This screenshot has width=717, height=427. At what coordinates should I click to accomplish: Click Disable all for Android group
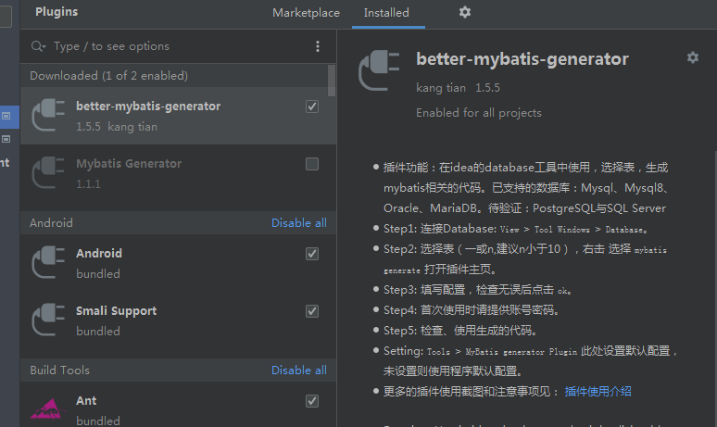(x=298, y=223)
